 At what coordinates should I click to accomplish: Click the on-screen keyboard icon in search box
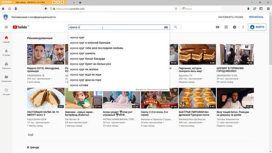pyautogui.click(x=166, y=27)
